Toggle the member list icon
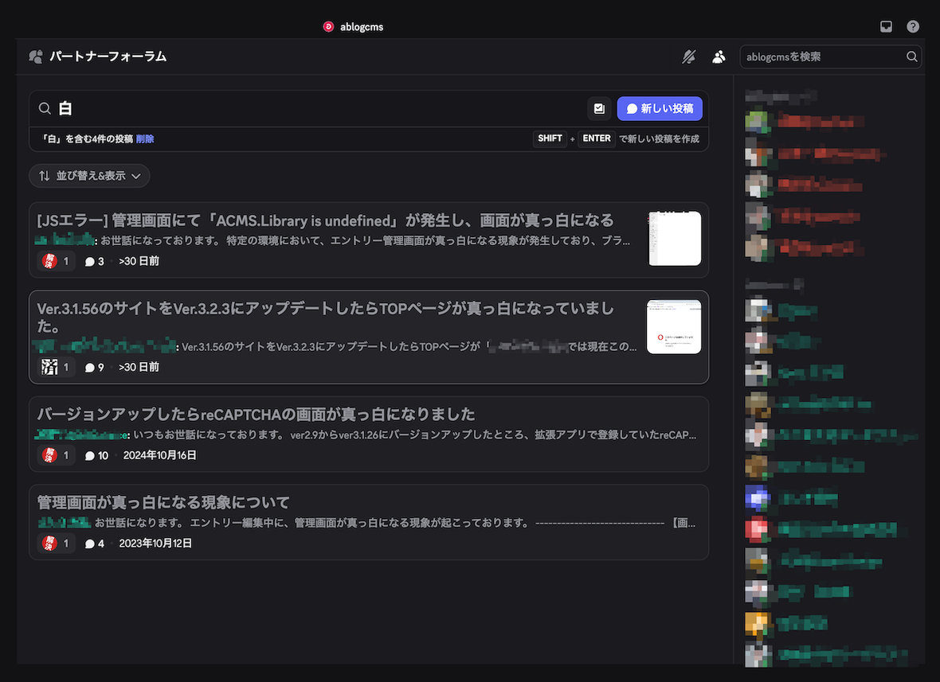940x682 pixels. 719,57
